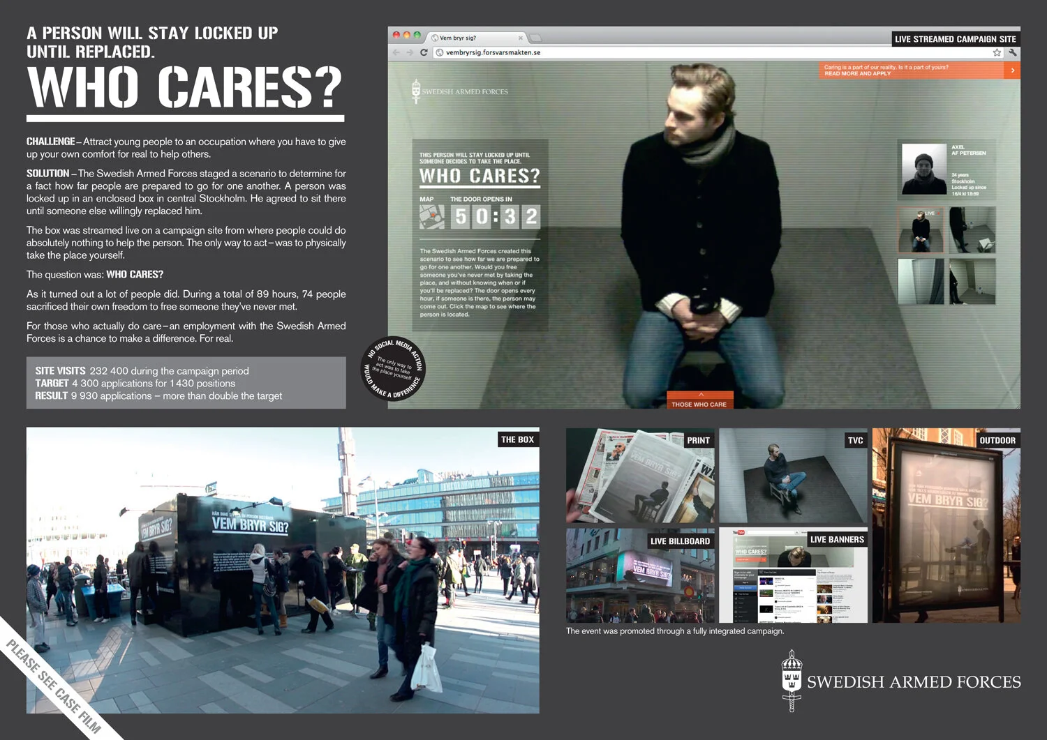Reload the vembryrsig page
The image size is (1047, 740).
424,52
